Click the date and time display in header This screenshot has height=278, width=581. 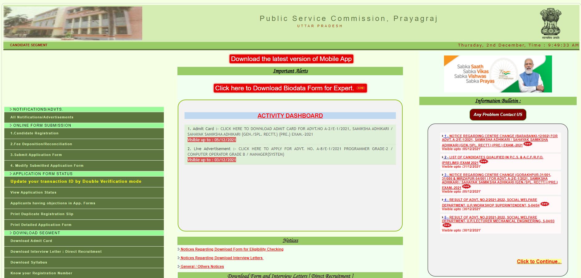point(518,45)
